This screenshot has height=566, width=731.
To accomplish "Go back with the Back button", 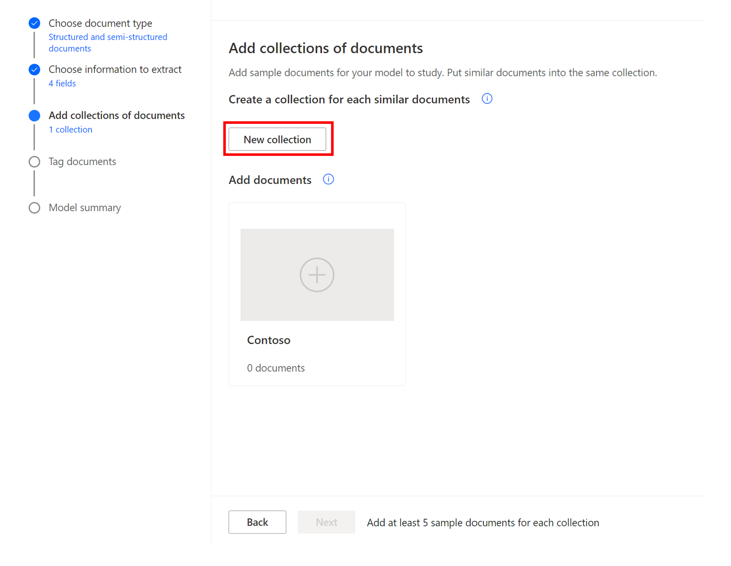I will click(257, 522).
